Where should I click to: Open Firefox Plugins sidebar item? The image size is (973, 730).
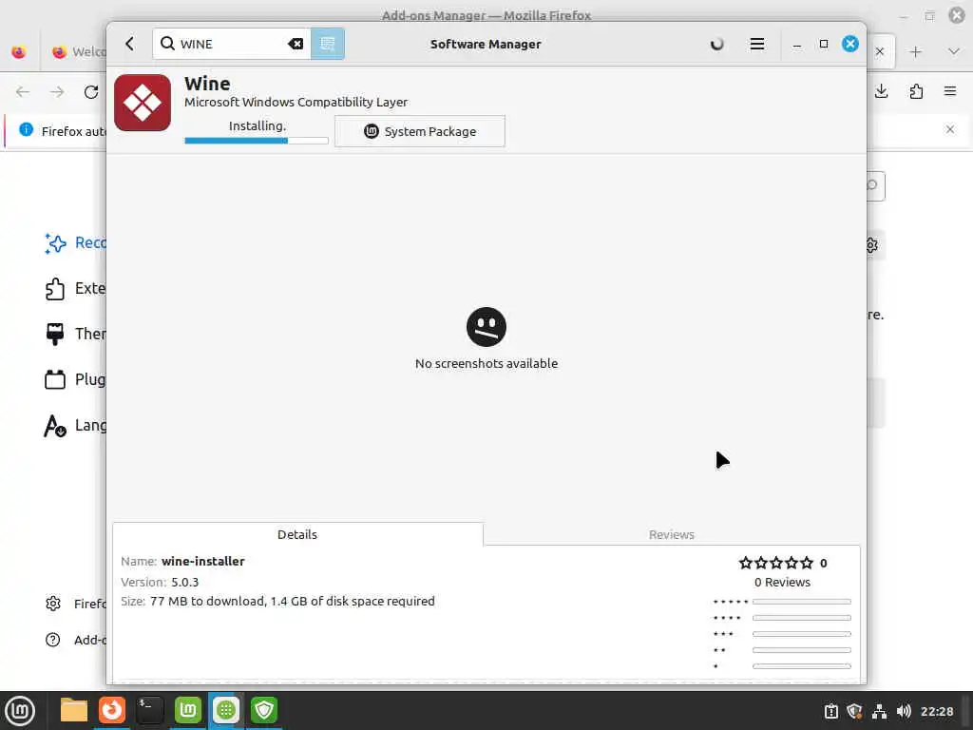click(x=75, y=379)
